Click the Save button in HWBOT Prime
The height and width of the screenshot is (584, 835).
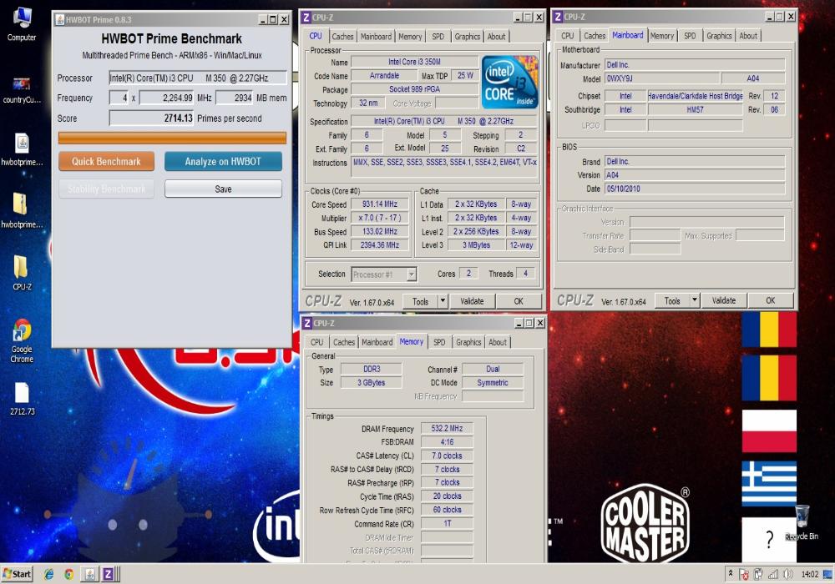point(223,189)
